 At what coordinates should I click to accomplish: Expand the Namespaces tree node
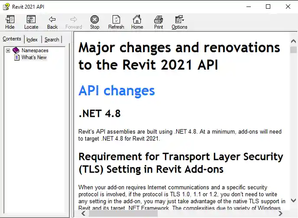8,51
